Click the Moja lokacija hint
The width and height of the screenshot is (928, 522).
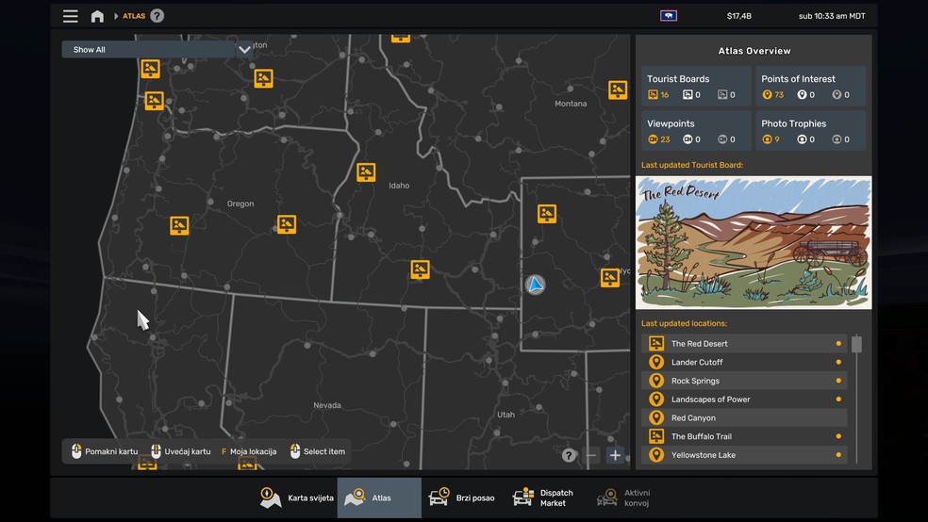pos(249,451)
